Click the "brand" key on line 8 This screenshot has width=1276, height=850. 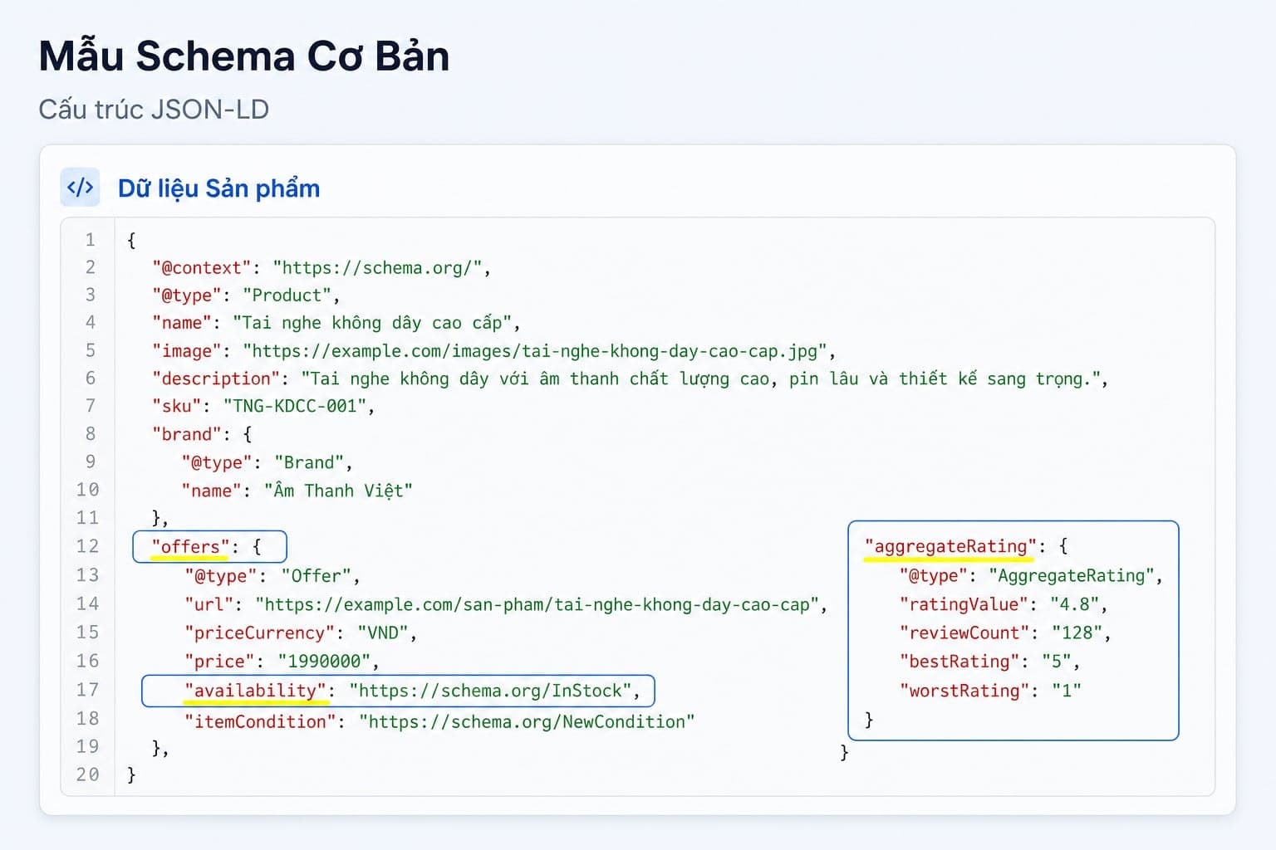click(x=187, y=435)
